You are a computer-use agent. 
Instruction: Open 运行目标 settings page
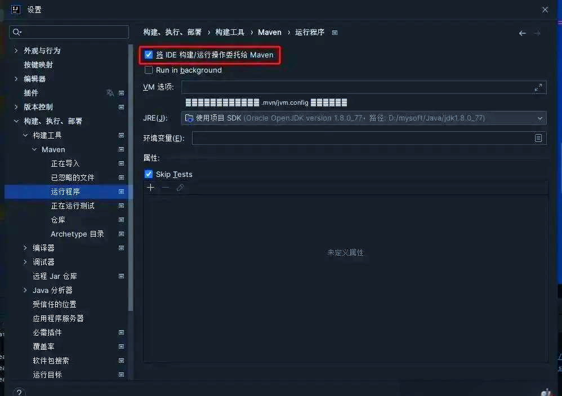tap(47, 375)
